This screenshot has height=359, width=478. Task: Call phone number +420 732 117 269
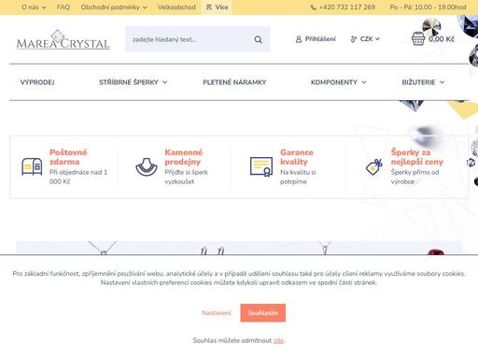click(x=347, y=7)
